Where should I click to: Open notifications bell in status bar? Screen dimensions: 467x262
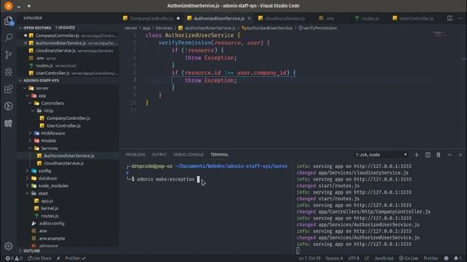[x=458, y=258]
